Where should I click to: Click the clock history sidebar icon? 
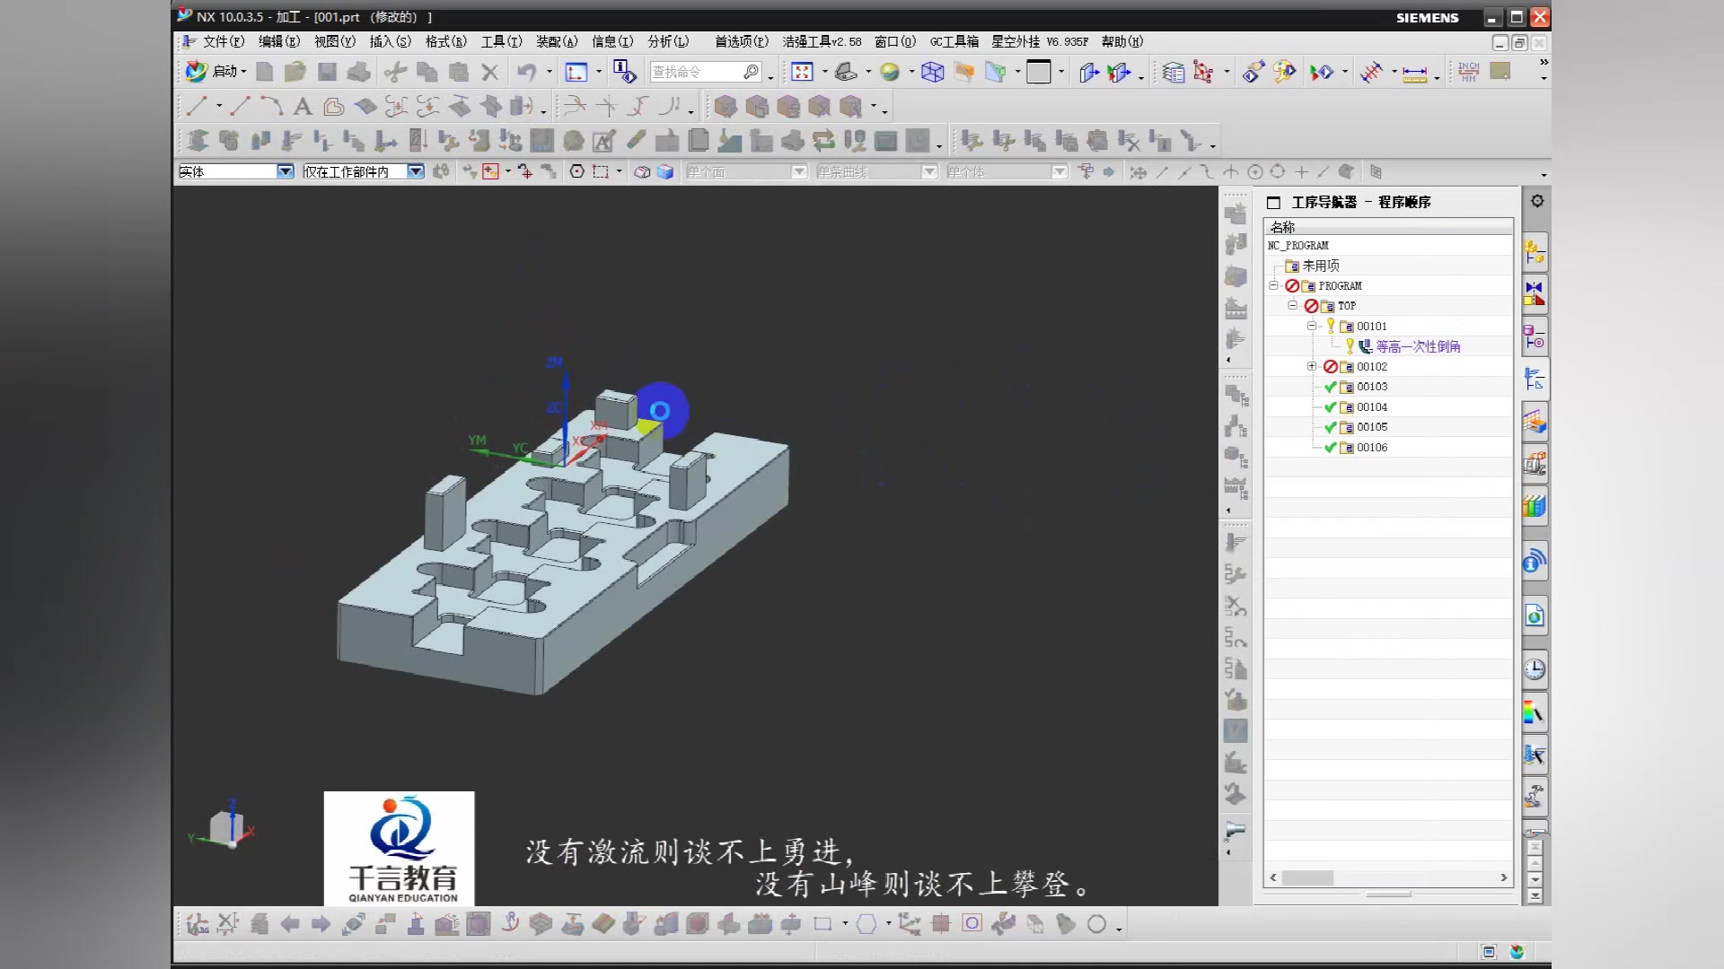(1535, 669)
